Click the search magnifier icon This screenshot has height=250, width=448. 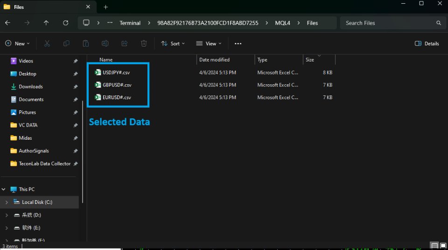click(x=439, y=23)
